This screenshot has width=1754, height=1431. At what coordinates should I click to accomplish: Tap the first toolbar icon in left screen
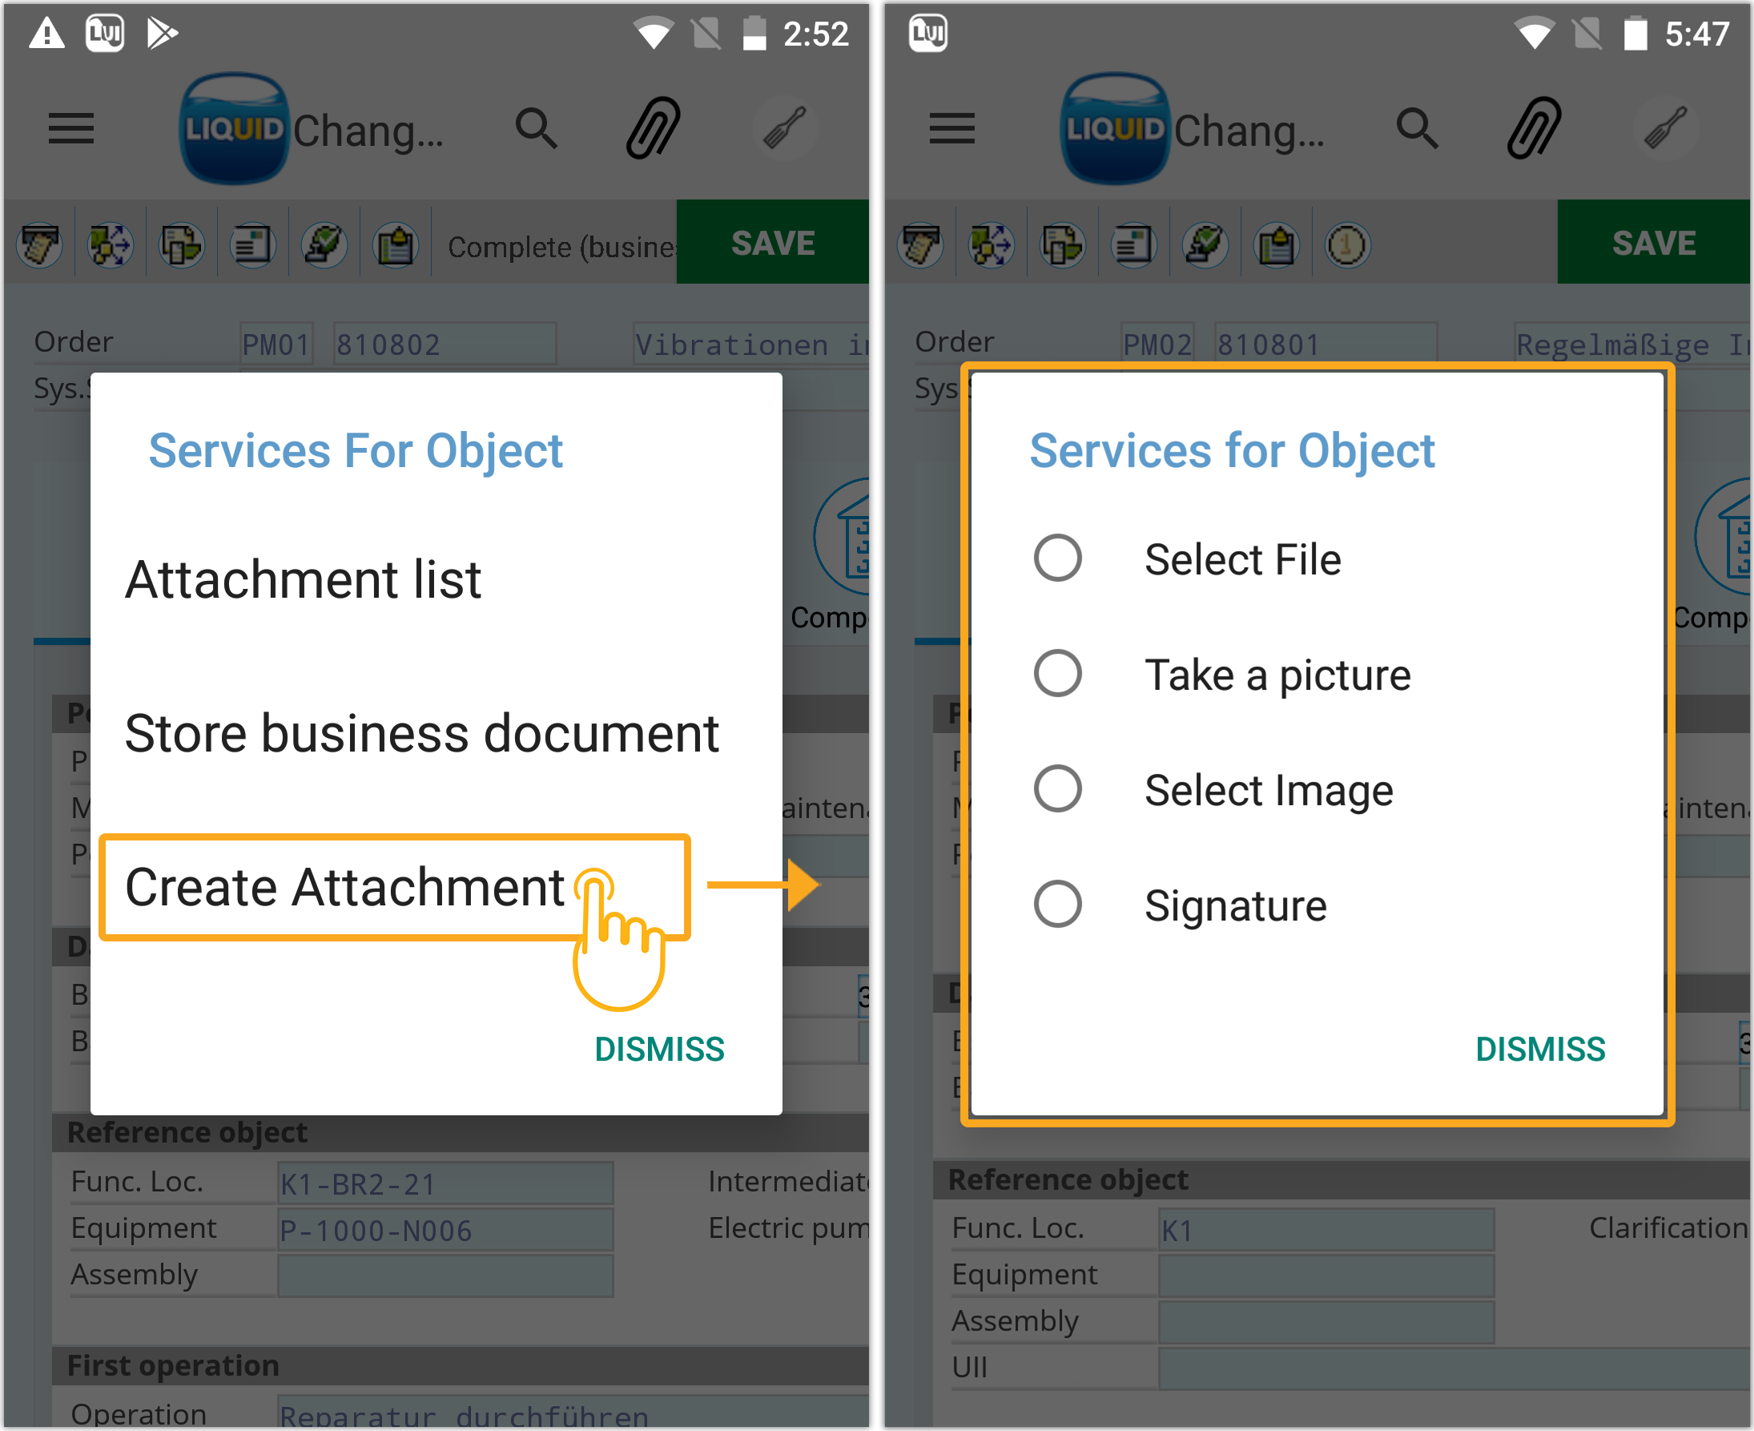point(39,245)
